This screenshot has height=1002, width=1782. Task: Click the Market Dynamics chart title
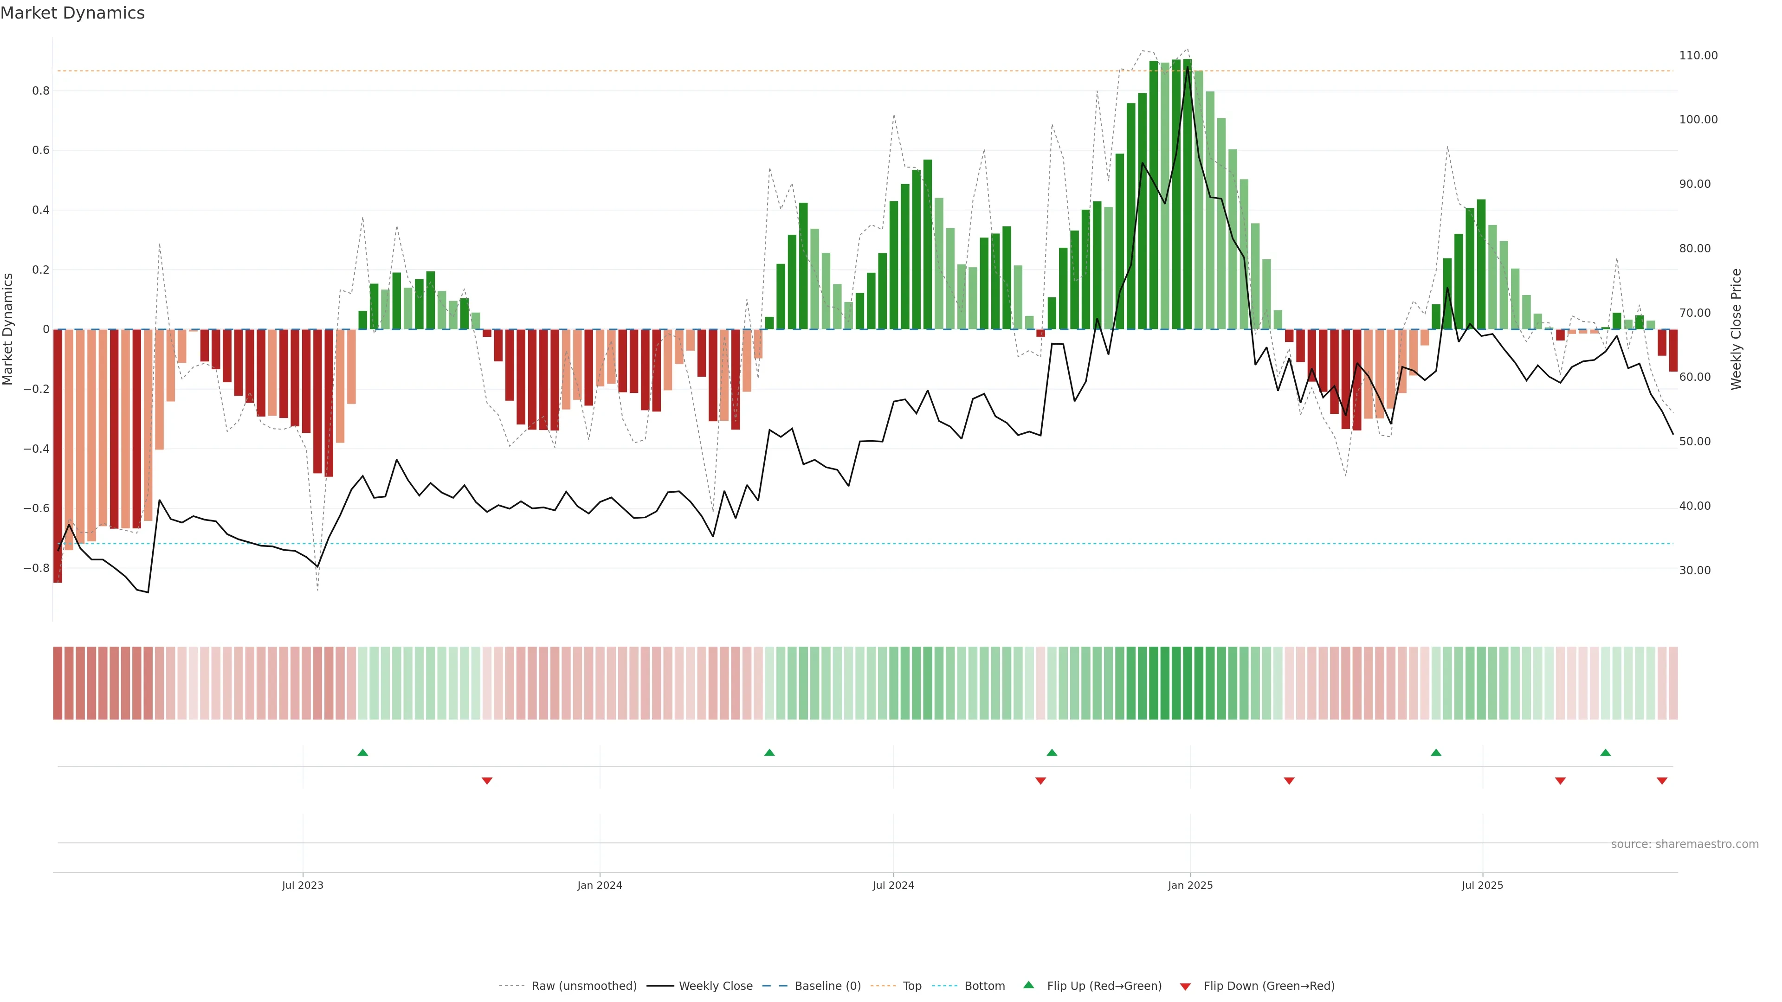pos(73,13)
